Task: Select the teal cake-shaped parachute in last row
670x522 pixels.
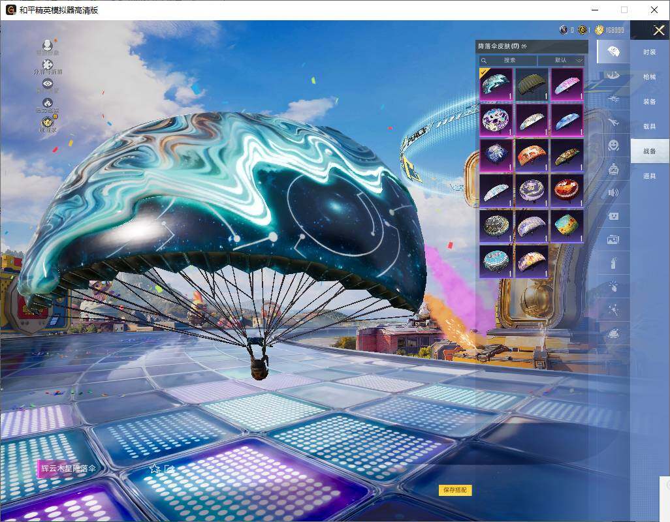Action: click(x=496, y=261)
